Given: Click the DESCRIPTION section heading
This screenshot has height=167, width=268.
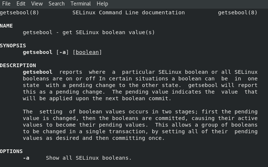Looking at the screenshot, I should (x=18, y=65).
